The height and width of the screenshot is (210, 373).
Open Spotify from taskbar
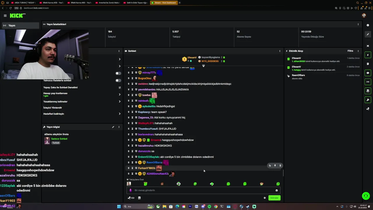pyautogui.click(x=209, y=206)
